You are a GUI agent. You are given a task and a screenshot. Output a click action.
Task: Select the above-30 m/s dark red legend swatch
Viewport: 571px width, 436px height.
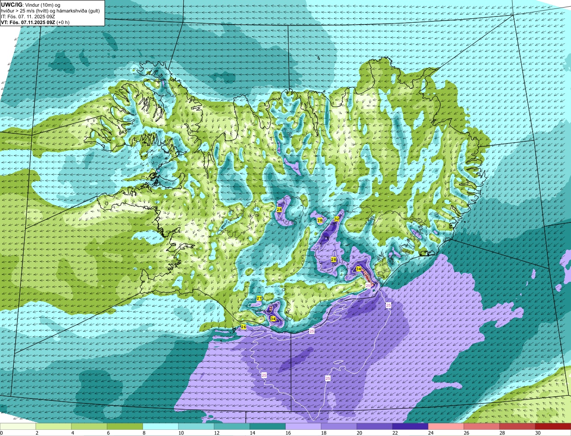[x=553, y=427]
